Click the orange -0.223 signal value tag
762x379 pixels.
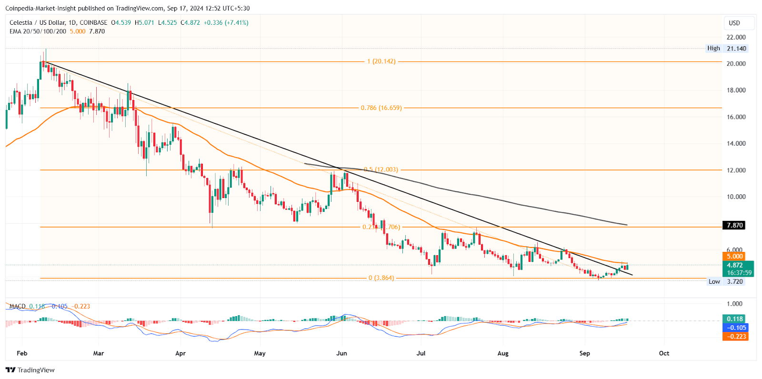point(736,337)
